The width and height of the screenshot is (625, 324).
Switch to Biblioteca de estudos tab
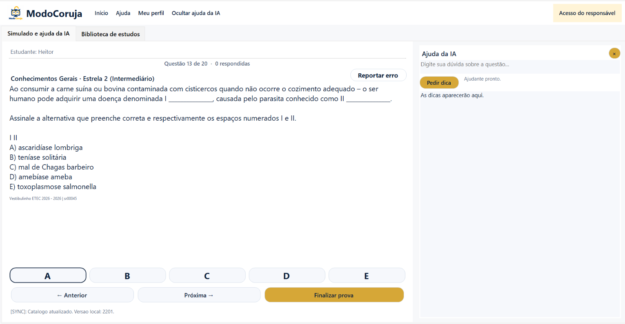[111, 34]
